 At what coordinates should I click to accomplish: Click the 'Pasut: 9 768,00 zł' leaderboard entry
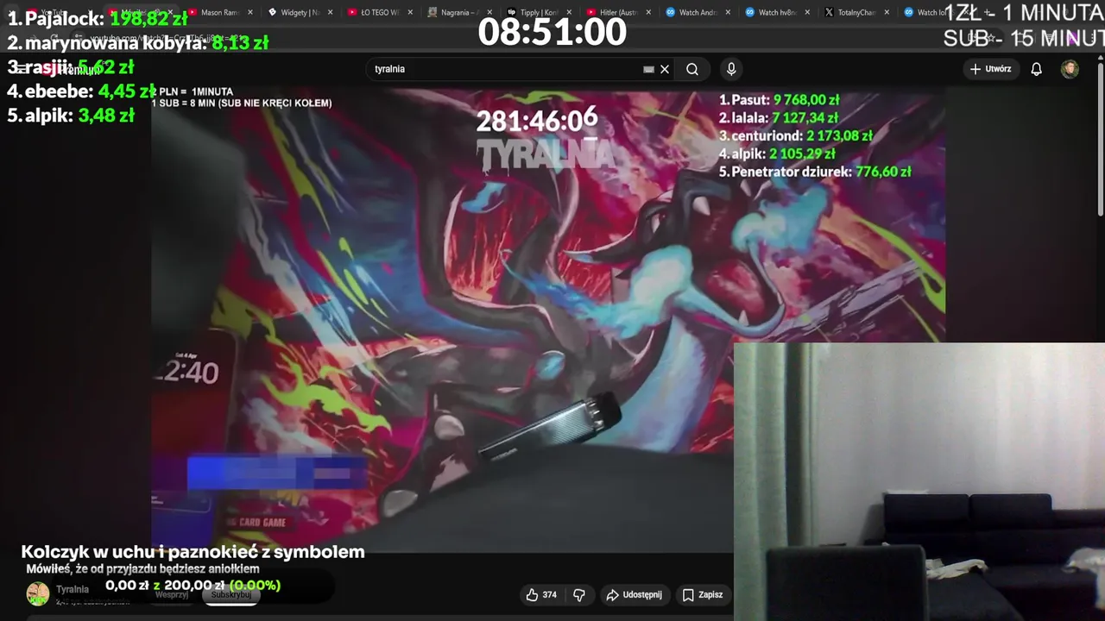(780, 100)
